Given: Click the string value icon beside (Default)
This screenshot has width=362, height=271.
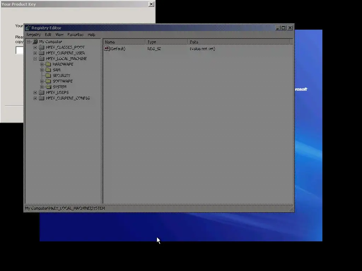Looking at the screenshot, I should pyautogui.click(x=107, y=49).
